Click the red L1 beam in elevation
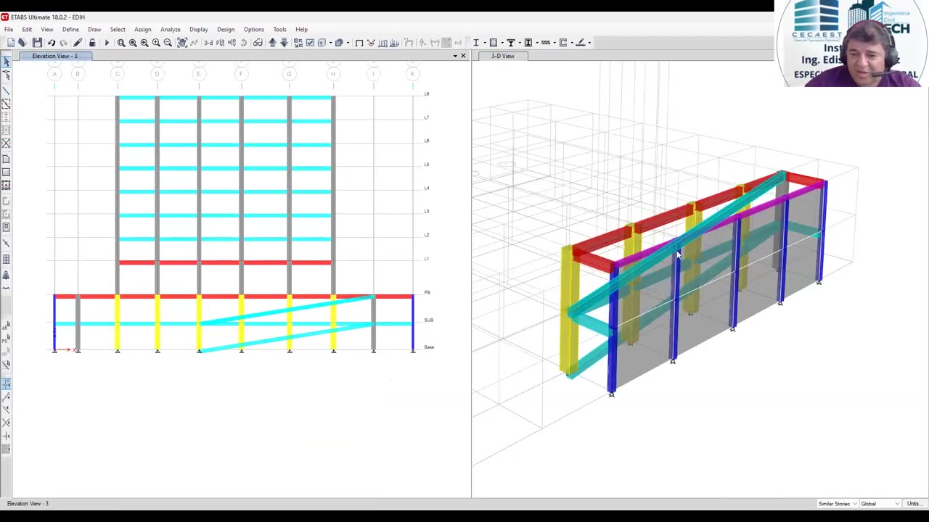This screenshot has width=929, height=522. (x=225, y=262)
